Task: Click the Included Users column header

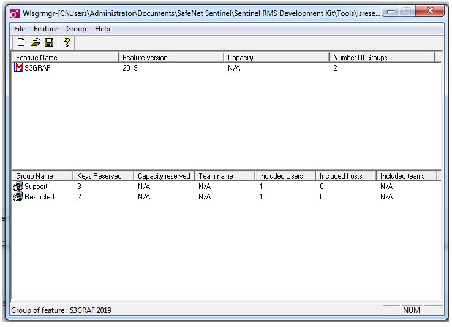Action: pyautogui.click(x=285, y=176)
